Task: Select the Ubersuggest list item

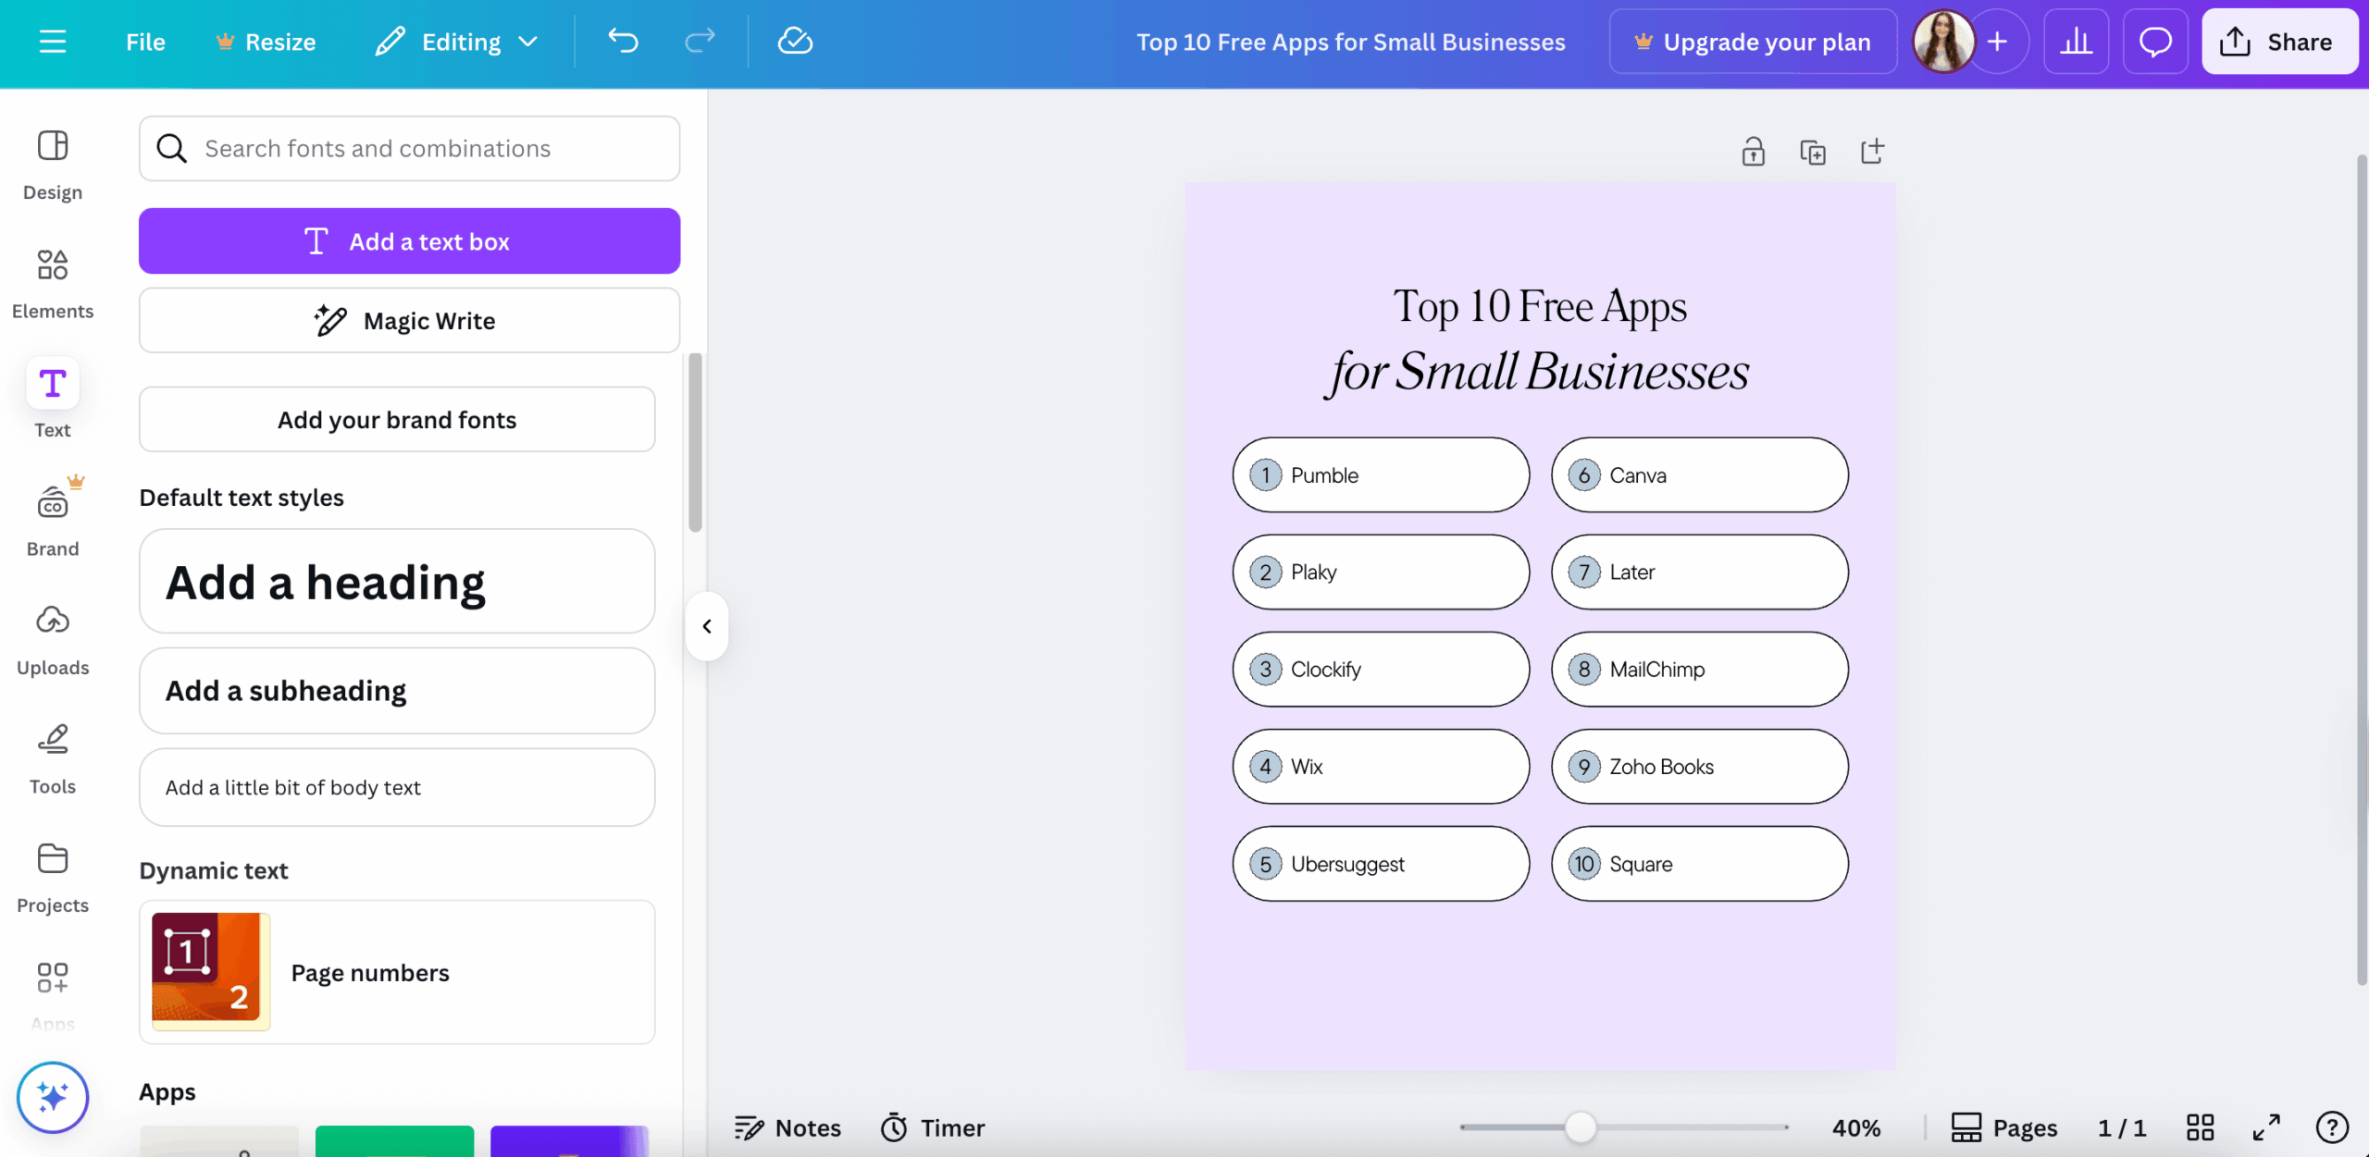Action: point(1381,864)
